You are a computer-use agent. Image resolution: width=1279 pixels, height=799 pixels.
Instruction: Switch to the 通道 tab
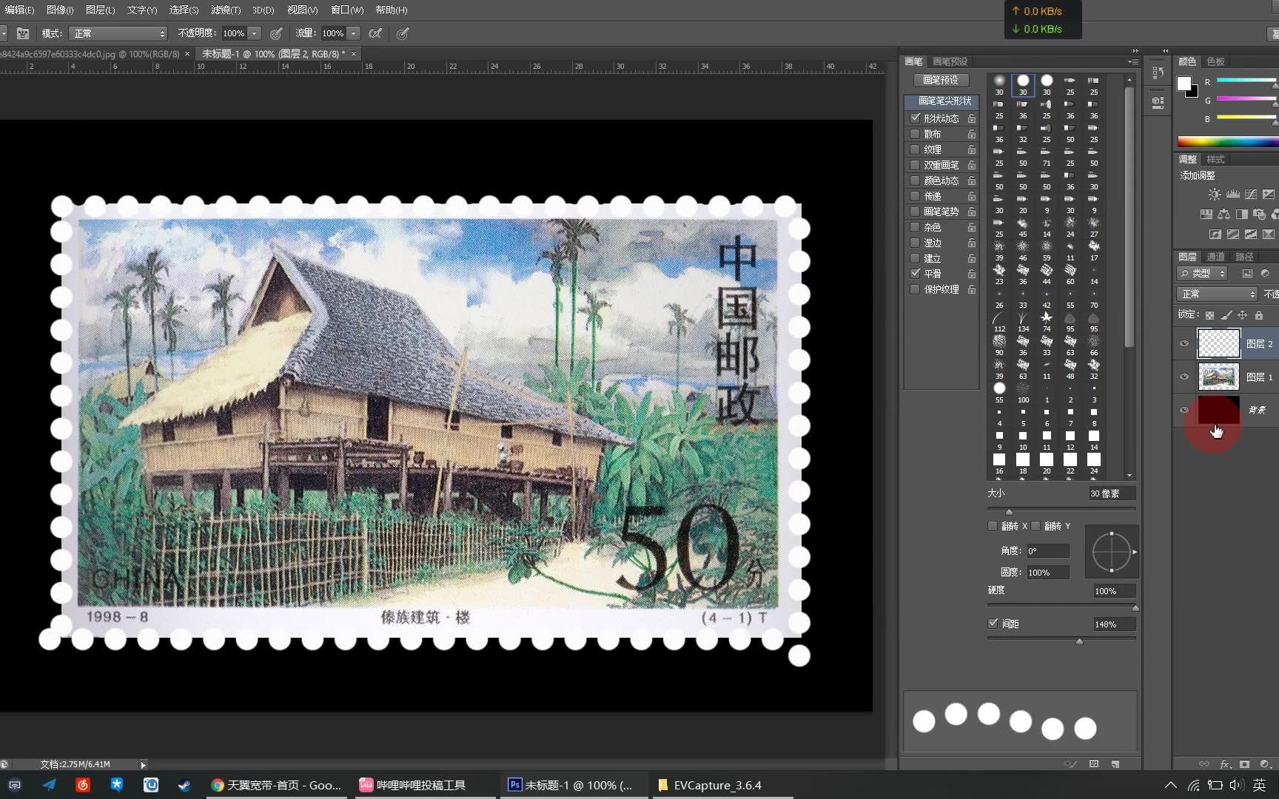click(1215, 257)
